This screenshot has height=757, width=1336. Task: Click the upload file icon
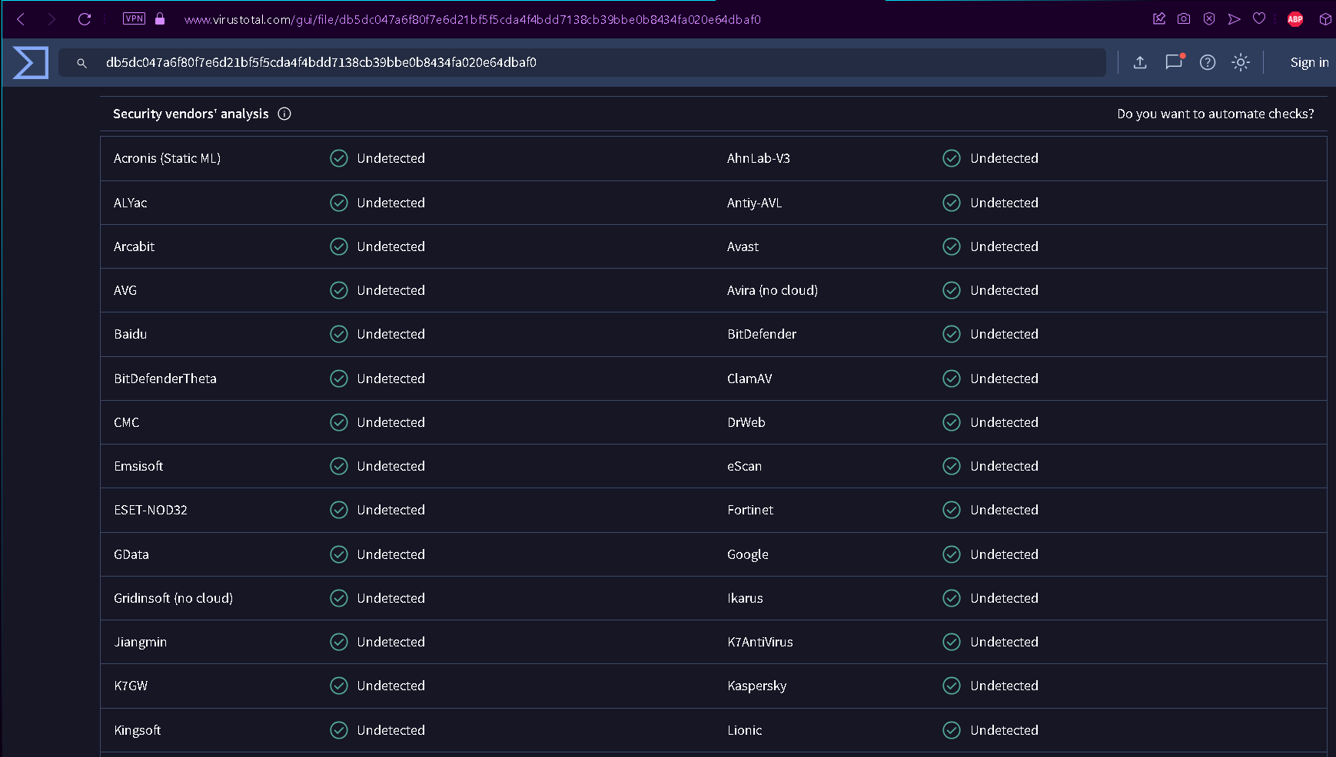(x=1140, y=63)
